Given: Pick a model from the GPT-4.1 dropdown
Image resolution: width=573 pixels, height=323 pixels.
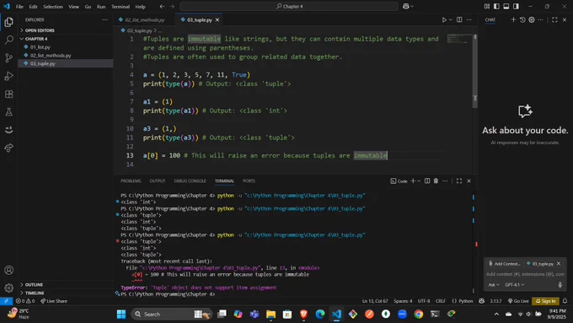Looking at the screenshot, I should tap(515, 284).
